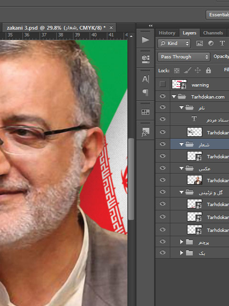The image size is (229, 306).
Task: Click the warning layer thumbnail
Action: 179,84
